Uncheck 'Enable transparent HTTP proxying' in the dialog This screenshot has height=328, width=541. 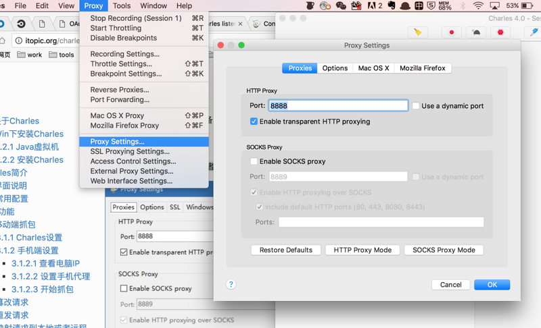click(x=254, y=121)
